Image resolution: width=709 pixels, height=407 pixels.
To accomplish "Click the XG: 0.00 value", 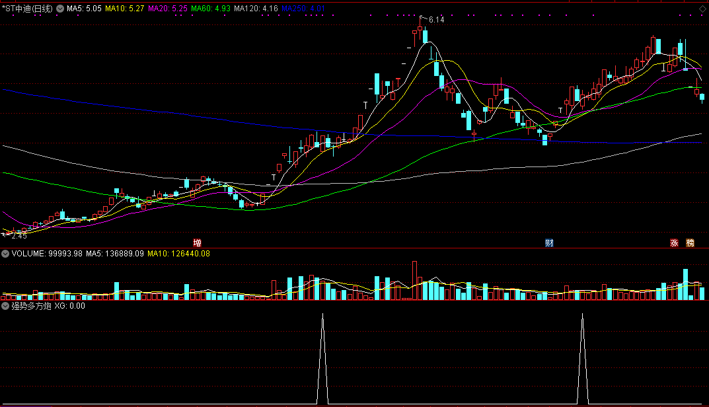I will coord(69,306).
